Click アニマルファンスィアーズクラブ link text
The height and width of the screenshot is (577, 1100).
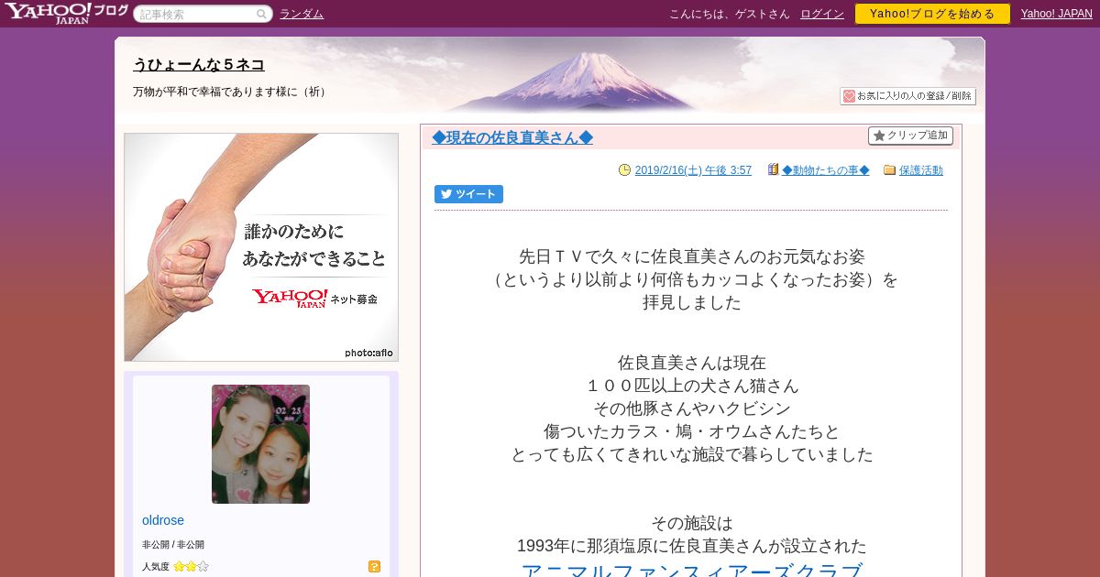click(x=691, y=571)
